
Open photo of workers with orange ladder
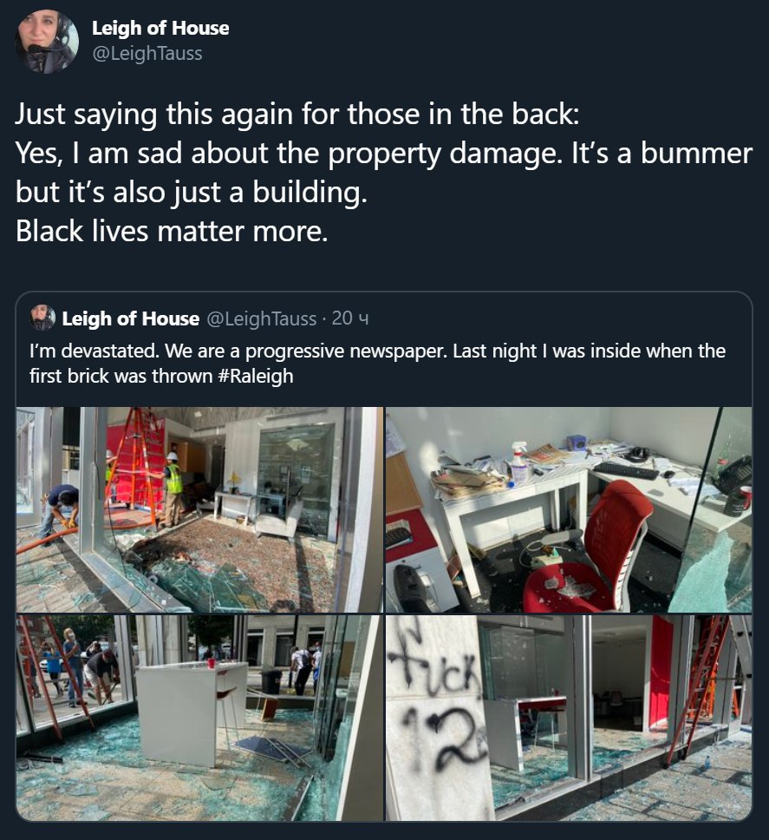[199, 509]
